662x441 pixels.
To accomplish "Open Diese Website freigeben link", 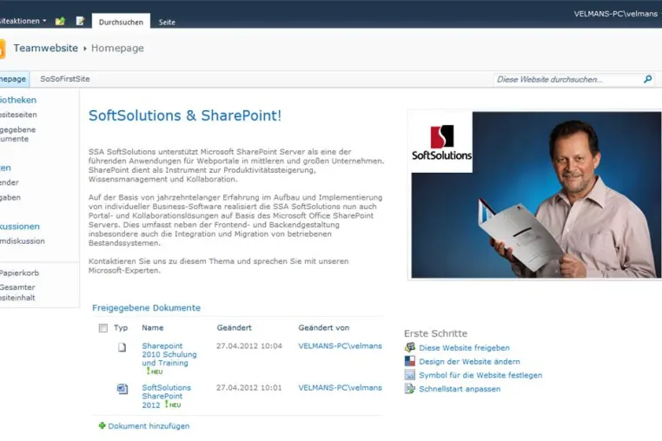I will coord(464,348).
